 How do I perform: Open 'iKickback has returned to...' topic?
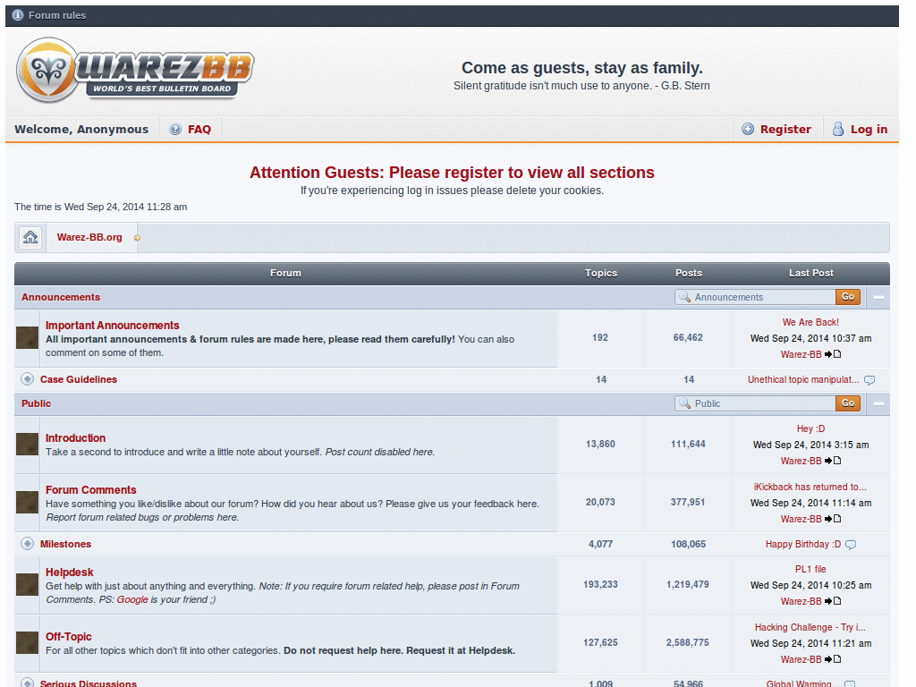pyautogui.click(x=810, y=487)
